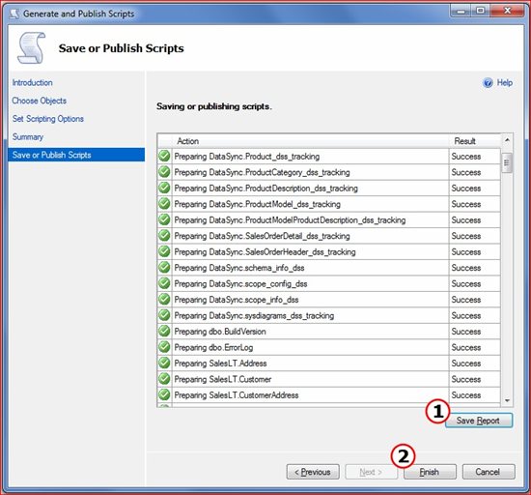Click green check icon for SalesOrderDetail_dss_tracking row
The image size is (531, 495).
tap(164, 236)
